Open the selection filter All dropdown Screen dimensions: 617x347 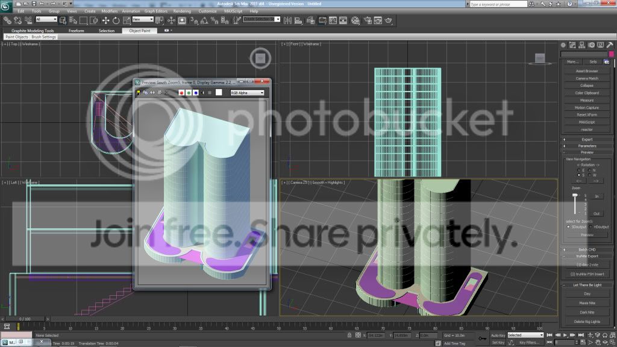tap(46, 19)
